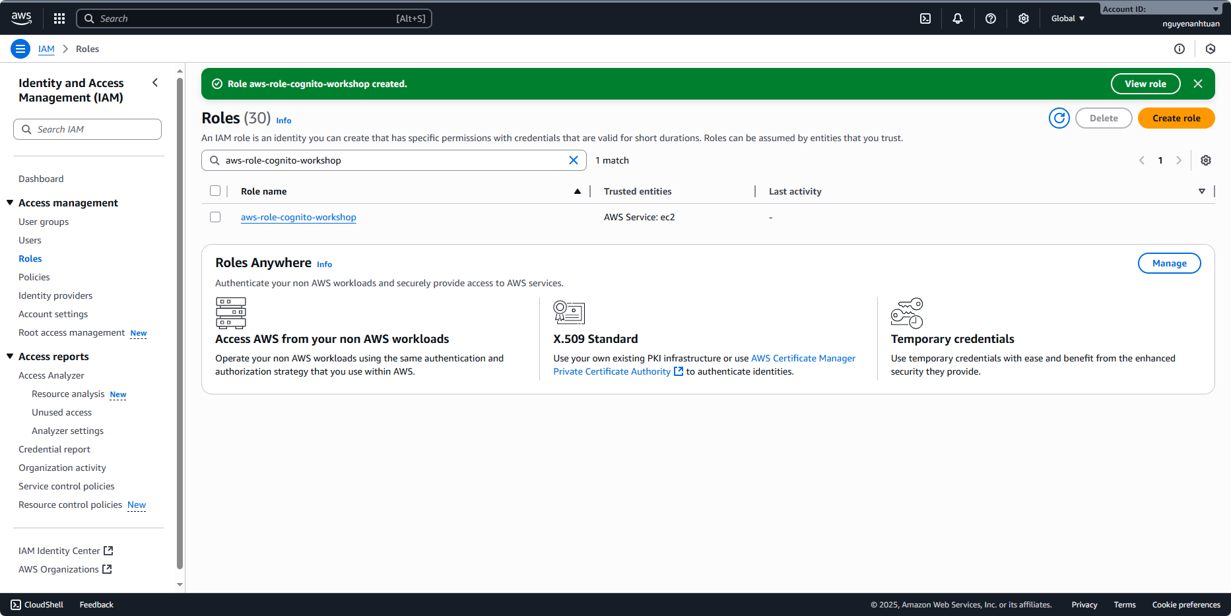This screenshot has height=616, width=1231.
Task: Open roles table preferences gear
Action: coord(1205,160)
